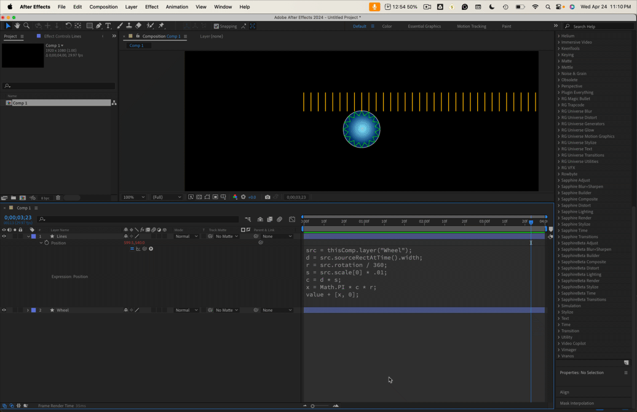This screenshot has height=412, width=637.
Task: Toggle Frame Blending enable button in timeline
Action: 270,220
